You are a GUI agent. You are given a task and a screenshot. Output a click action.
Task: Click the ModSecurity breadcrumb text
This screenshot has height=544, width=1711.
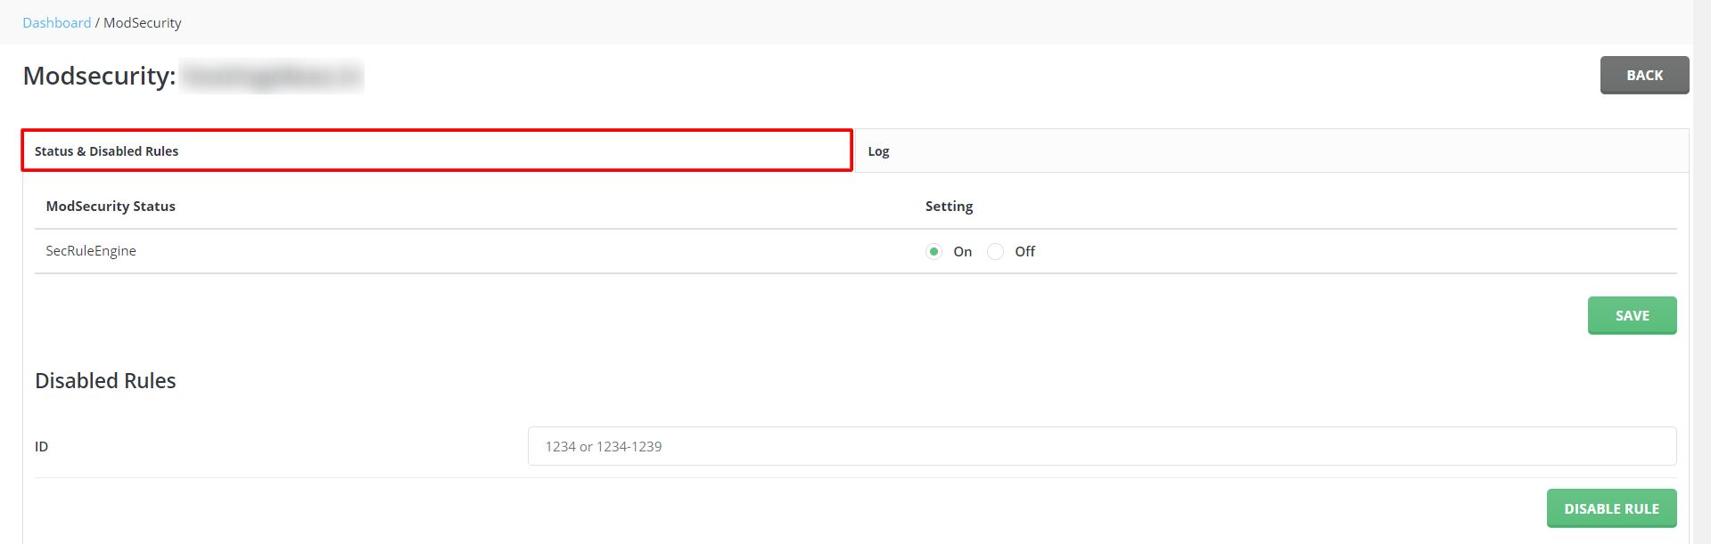click(x=143, y=23)
